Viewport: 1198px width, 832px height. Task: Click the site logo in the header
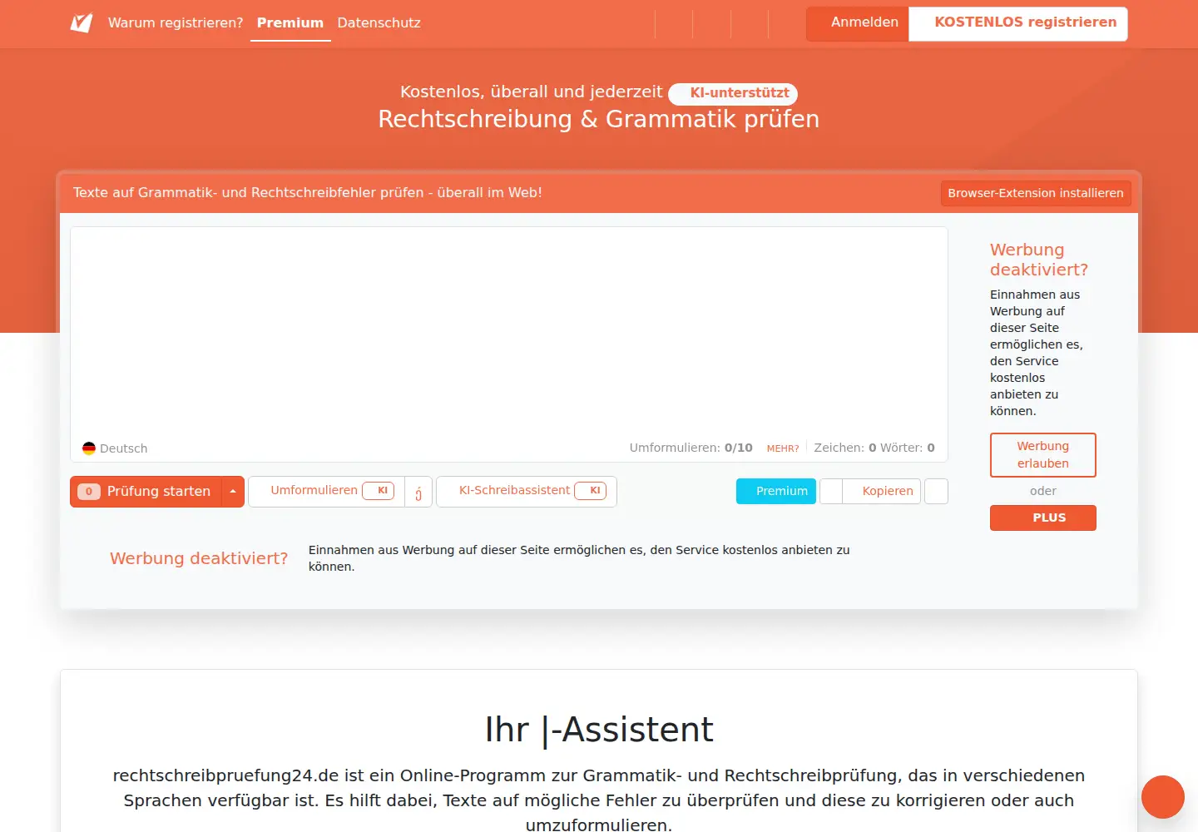pyautogui.click(x=82, y=22)
